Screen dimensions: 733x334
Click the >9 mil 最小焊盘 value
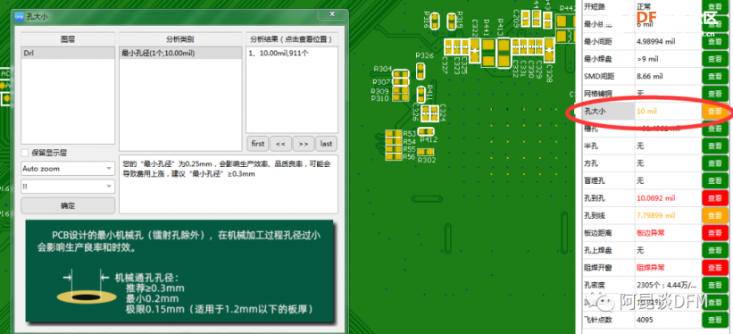point(647,59)
